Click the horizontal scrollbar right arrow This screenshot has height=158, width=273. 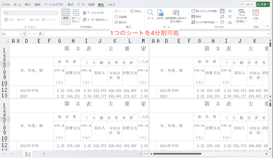coord(267,154)
